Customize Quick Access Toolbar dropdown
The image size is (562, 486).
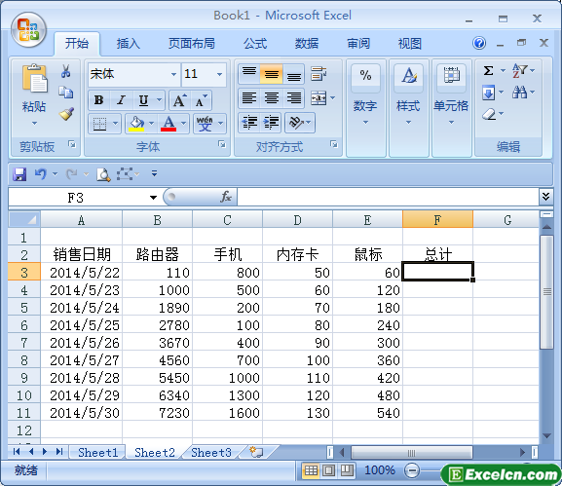click(x=155, y=174)
